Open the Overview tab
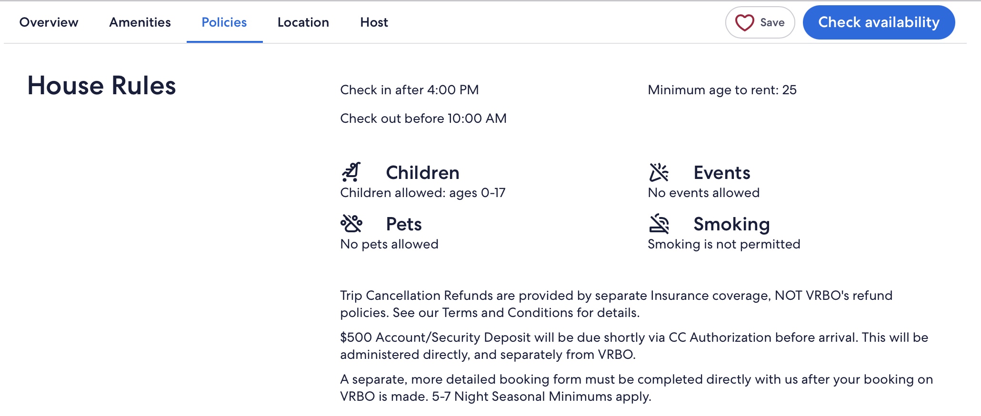 (x=49, y=22)
